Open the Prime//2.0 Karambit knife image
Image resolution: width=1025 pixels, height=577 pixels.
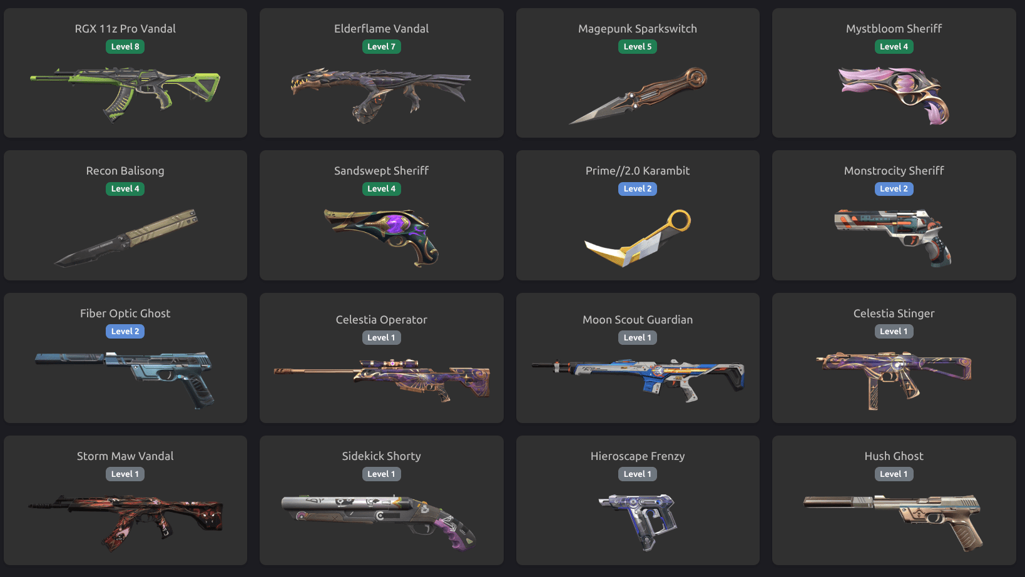[638, 238]
